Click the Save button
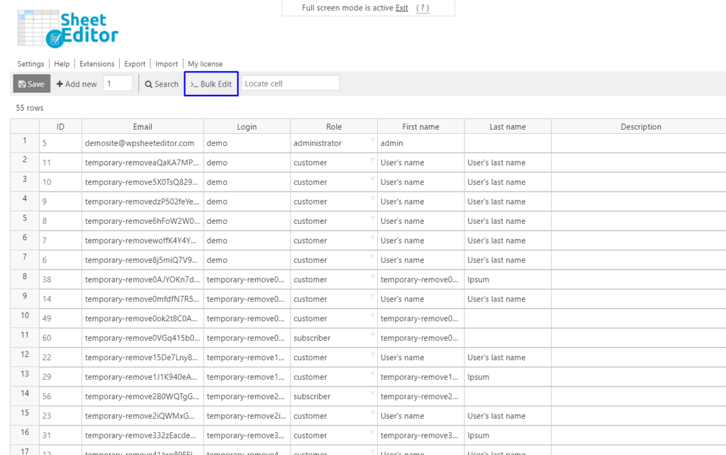Viewport: 726px width, 455px height. tap(31, 83)
